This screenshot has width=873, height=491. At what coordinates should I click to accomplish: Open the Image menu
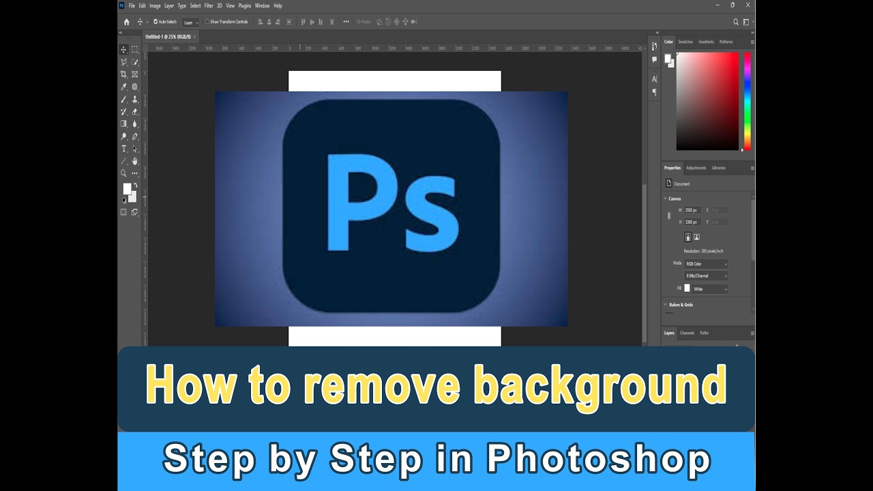tap(155, 5)
